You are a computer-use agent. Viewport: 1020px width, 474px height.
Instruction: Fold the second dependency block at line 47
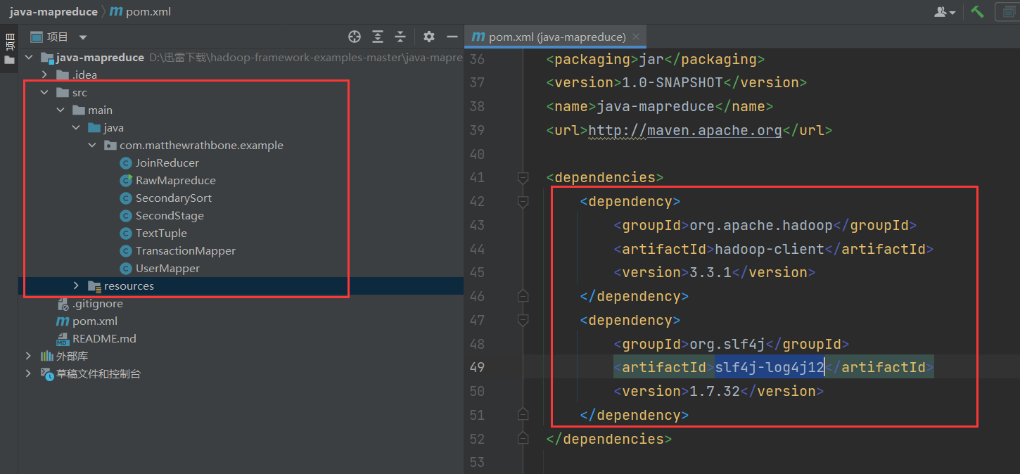(x=523, y=321)
